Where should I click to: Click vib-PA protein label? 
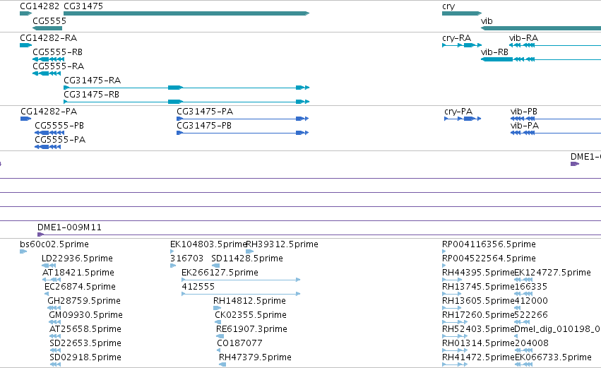pos(525,126)
